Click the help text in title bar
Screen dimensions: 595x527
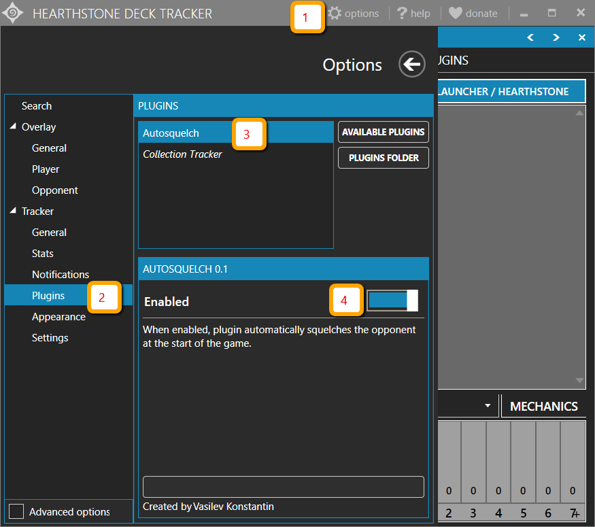point(420,14)
